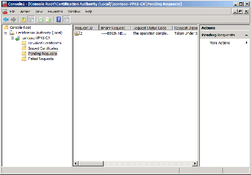Screen dimensions: 251x175
Task: Sort by Request Status Code column header
Action: tap(152, 28)
